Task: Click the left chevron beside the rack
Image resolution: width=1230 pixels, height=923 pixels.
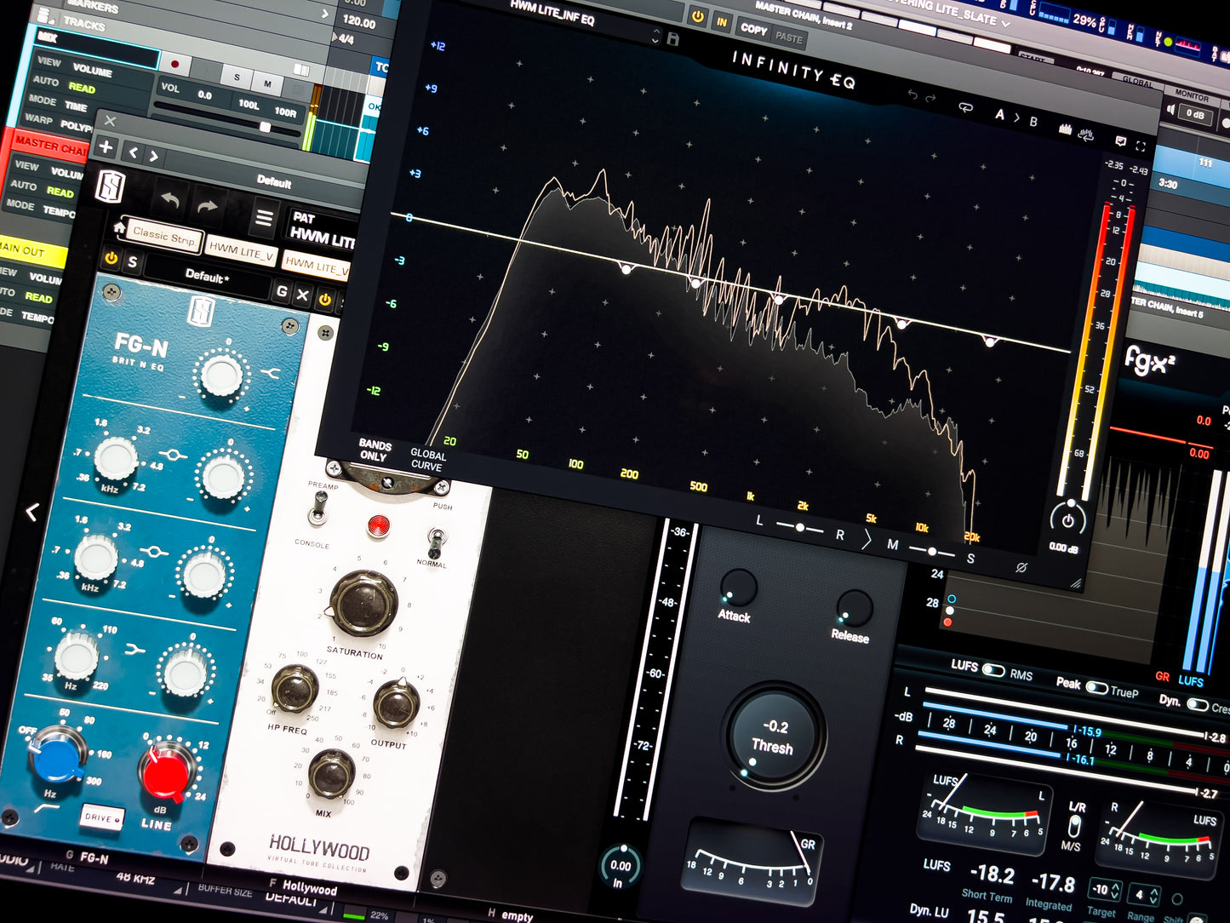Action: pos(32,512)
